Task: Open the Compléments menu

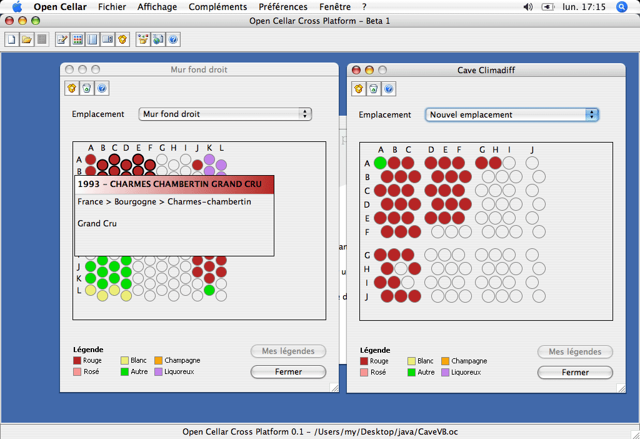Action: click(218, 7)
